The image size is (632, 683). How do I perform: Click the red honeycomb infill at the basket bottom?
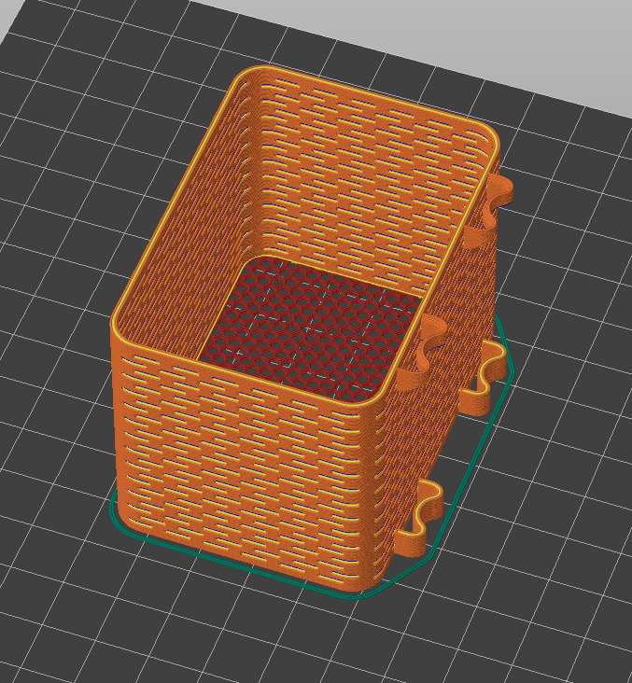(x=310, y=328)
